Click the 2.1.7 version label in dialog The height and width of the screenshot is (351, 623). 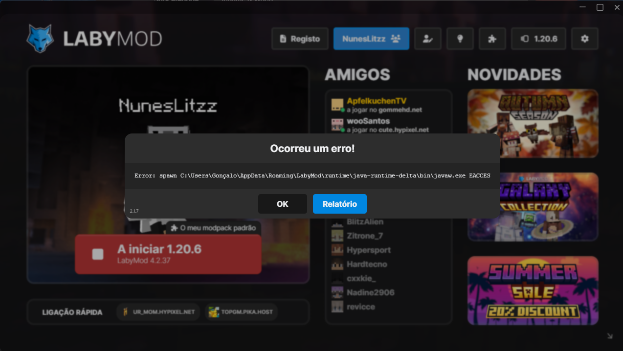pos(134,211)
